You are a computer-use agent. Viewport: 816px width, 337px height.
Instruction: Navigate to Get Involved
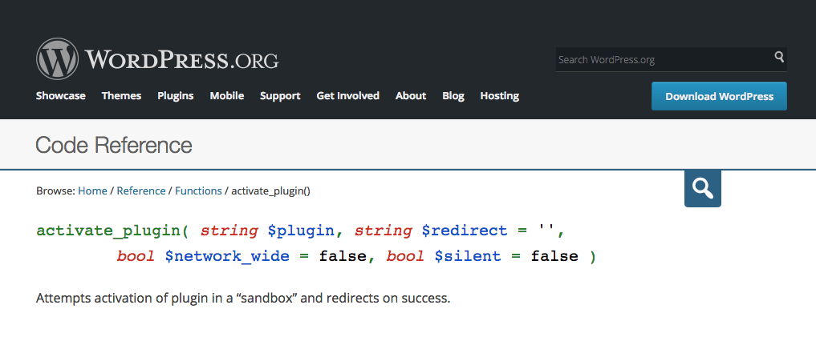348,96
